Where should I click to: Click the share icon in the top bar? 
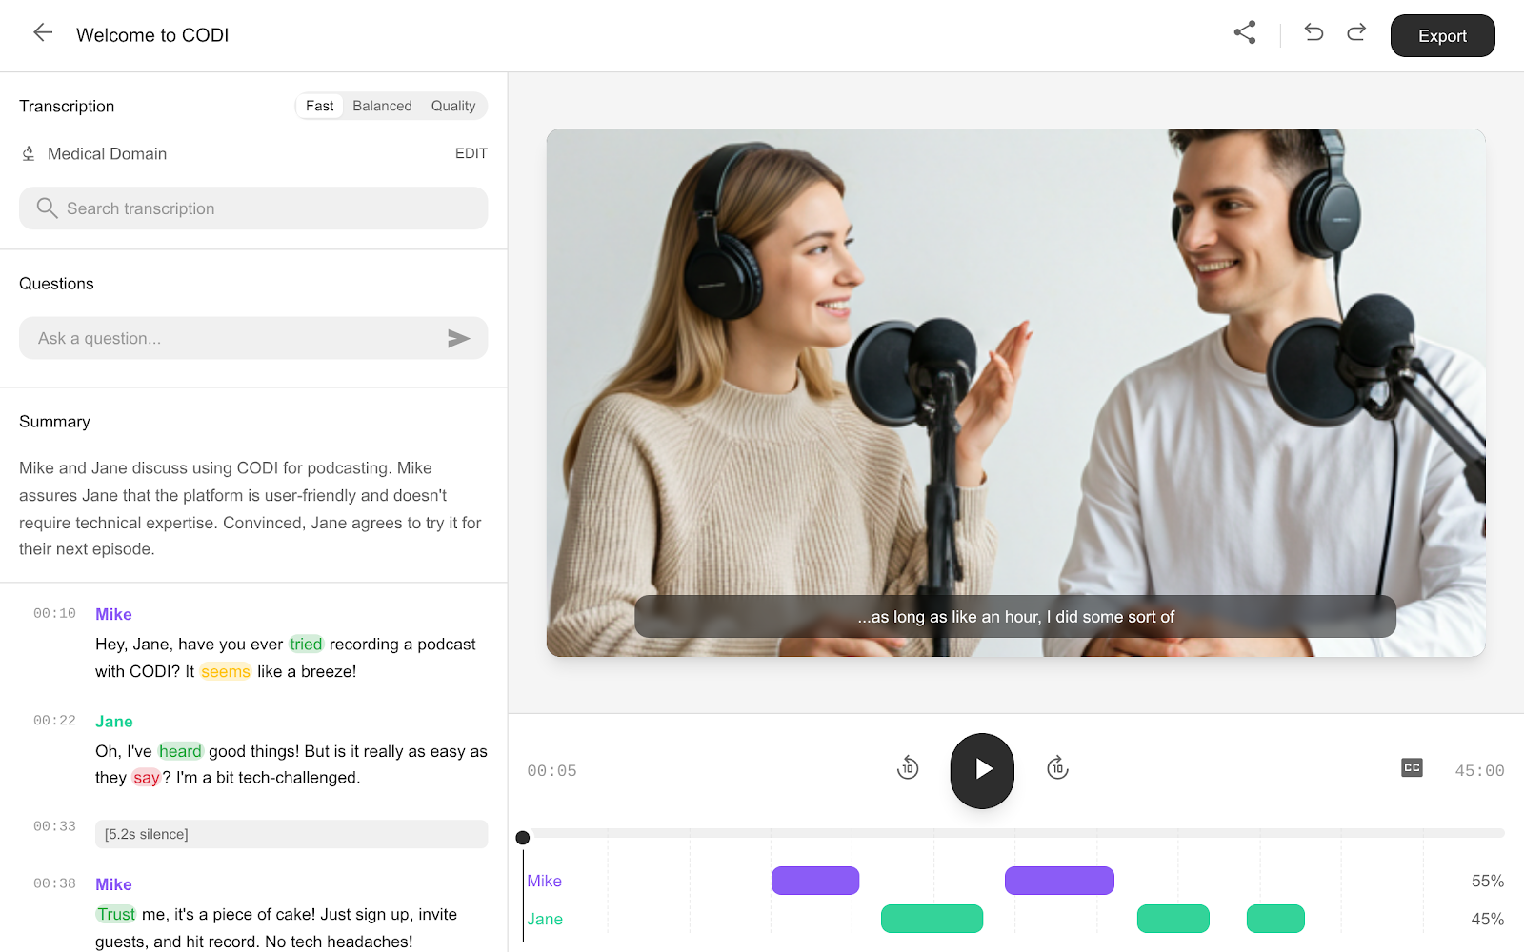click(x=1244, y=31)
